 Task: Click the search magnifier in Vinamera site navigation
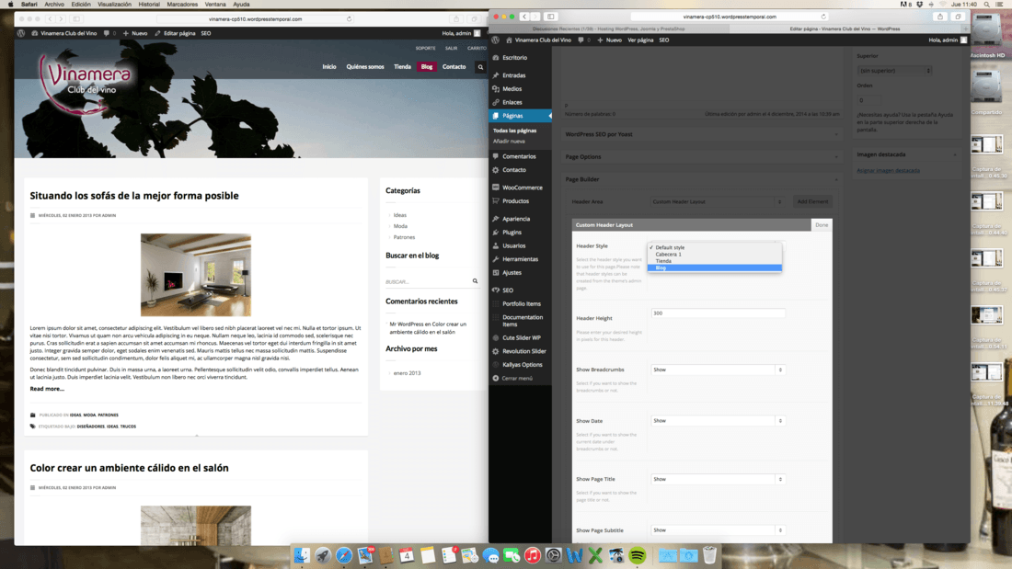(x=480, y=67)
